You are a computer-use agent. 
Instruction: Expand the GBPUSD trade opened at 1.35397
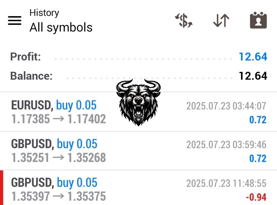(54, 183)
